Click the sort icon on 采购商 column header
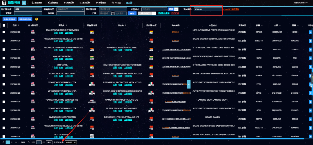This screenshot has height=145, width=313. pos(66,25)
